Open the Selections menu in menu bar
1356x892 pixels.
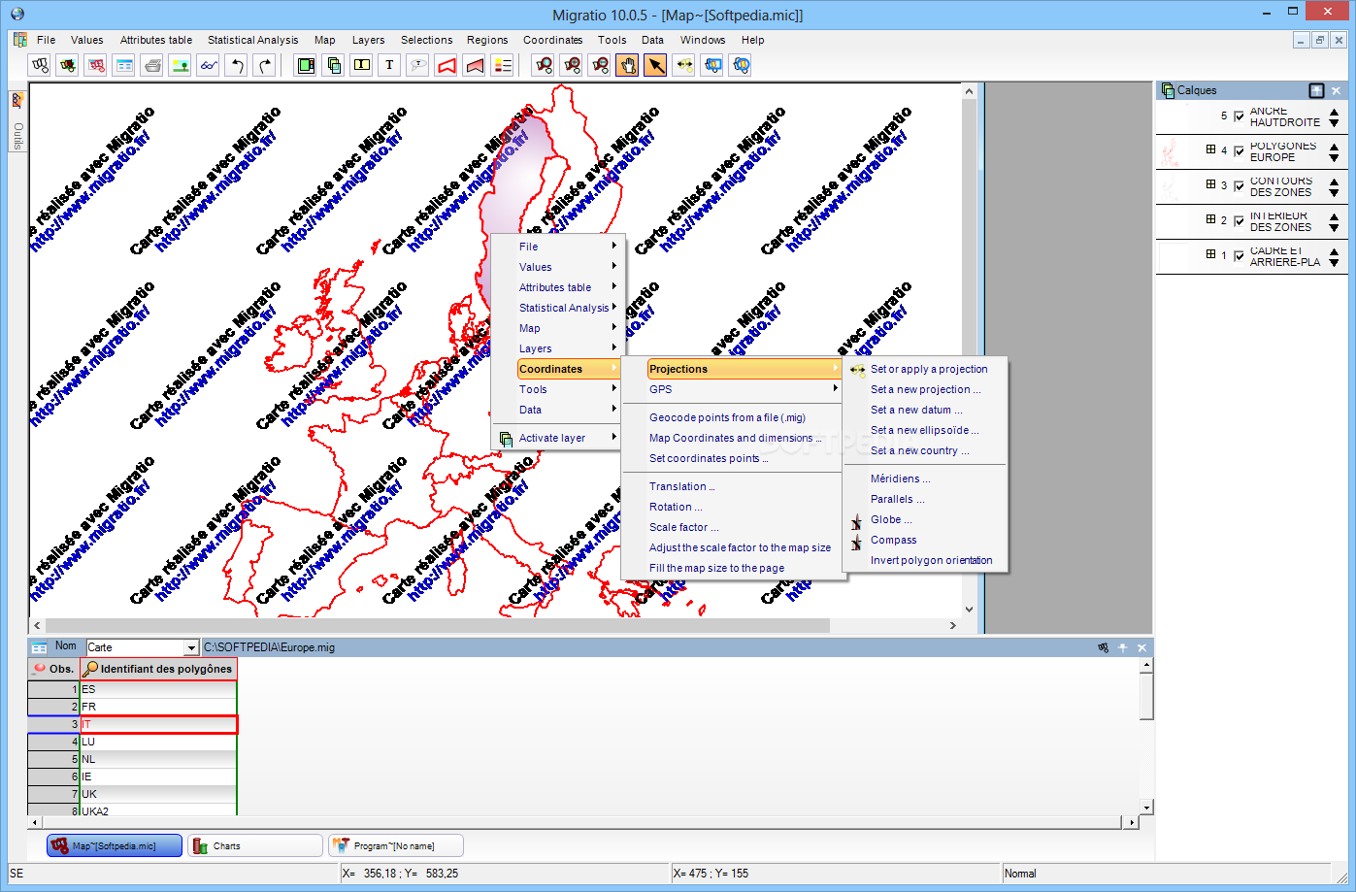coord(427,40)
